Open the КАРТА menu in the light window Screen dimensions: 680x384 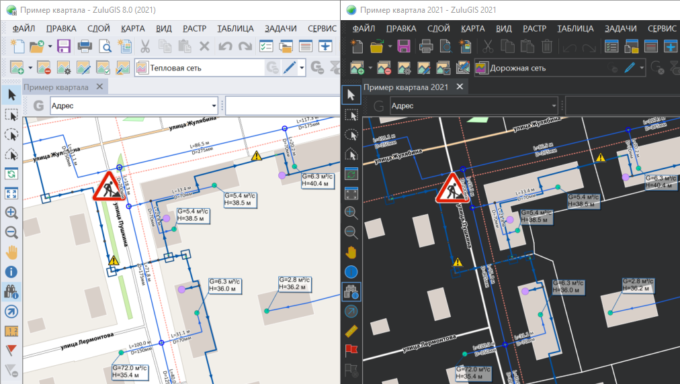point(133,29)
